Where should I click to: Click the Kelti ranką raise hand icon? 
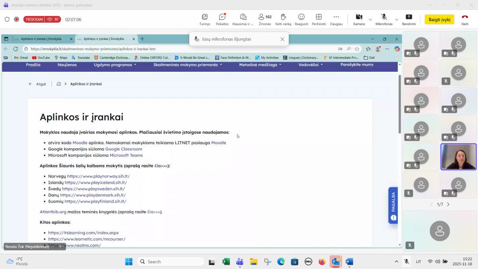click(x=283, y=17)
